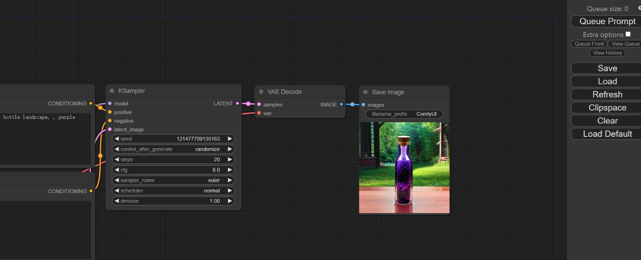Change the control_after_generate randomize option
Image resolution: width=641 pixels, height=260 pixels.
tap(173, 149)
